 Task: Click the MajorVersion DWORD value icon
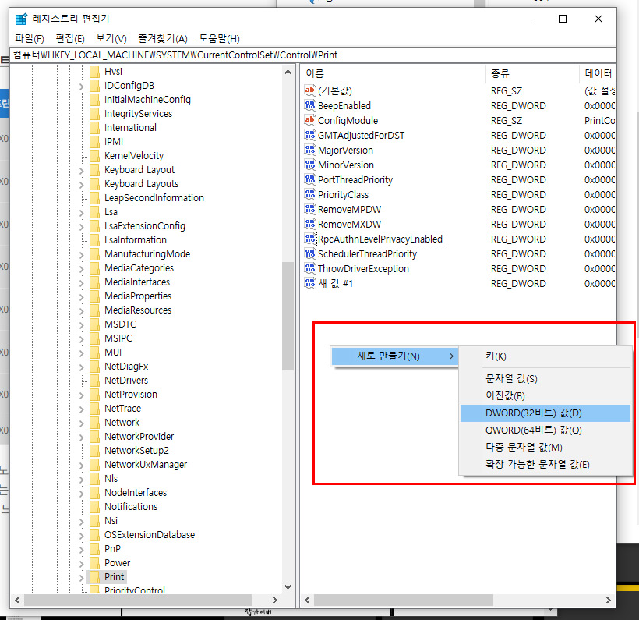coord(310,150)
